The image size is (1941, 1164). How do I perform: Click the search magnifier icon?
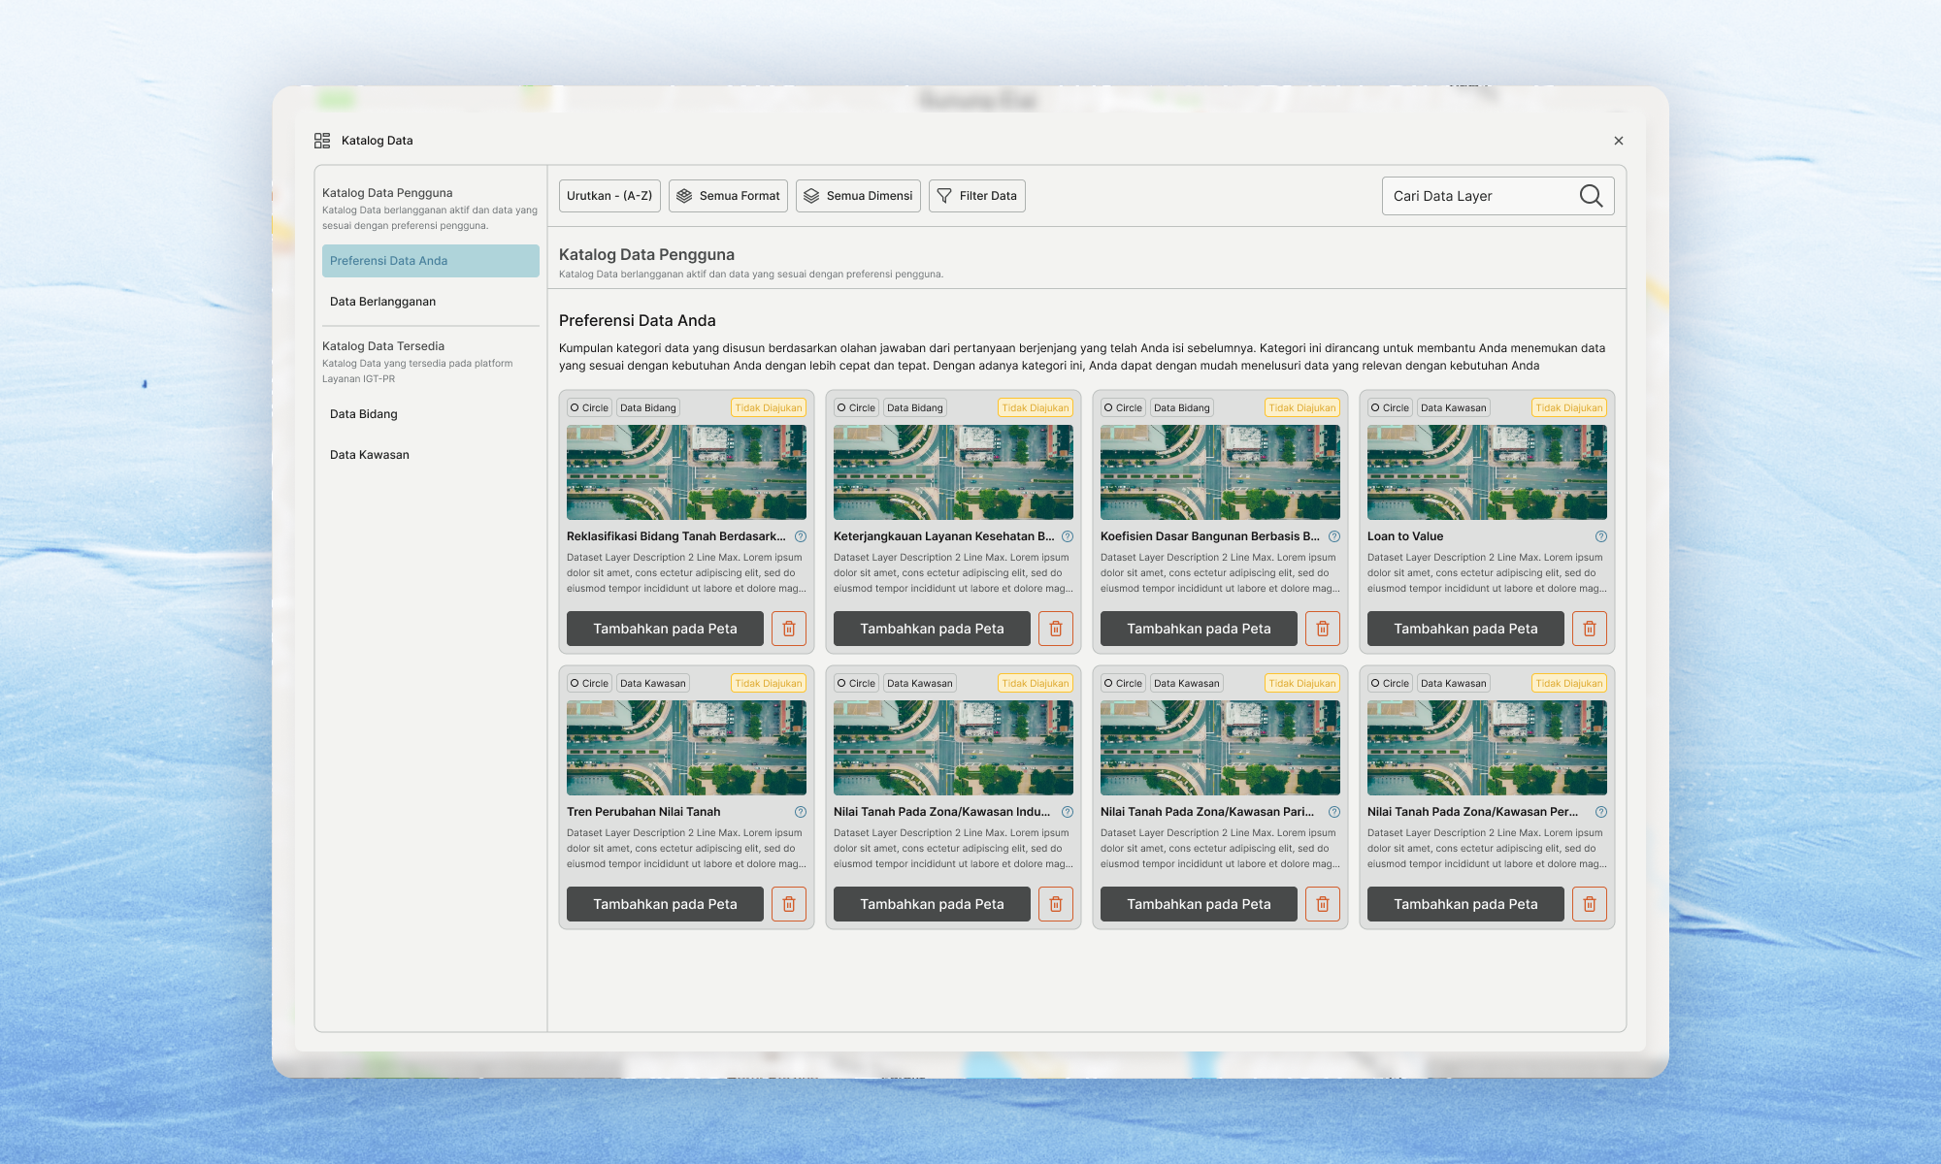coord(1591,196)
